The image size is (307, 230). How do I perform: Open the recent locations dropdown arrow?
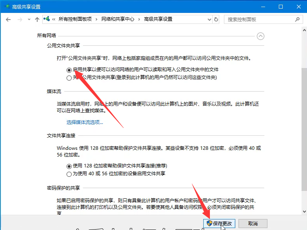(29, 19)
